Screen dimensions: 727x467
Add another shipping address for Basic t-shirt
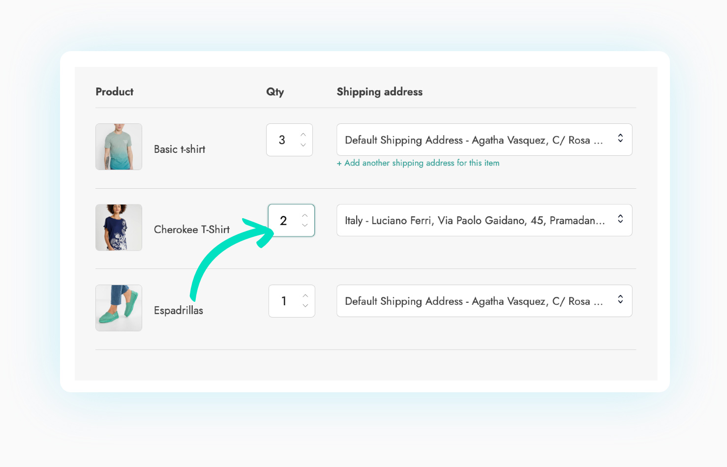click(x=418, y=163)
